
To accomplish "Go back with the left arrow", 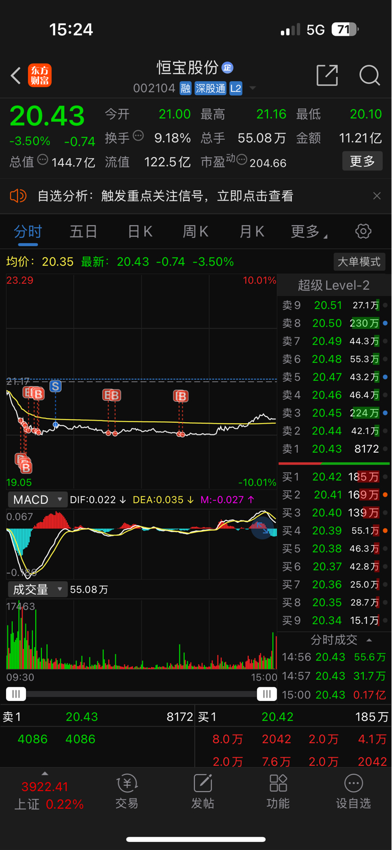I will pyautogui.click(x=16, y=76).
